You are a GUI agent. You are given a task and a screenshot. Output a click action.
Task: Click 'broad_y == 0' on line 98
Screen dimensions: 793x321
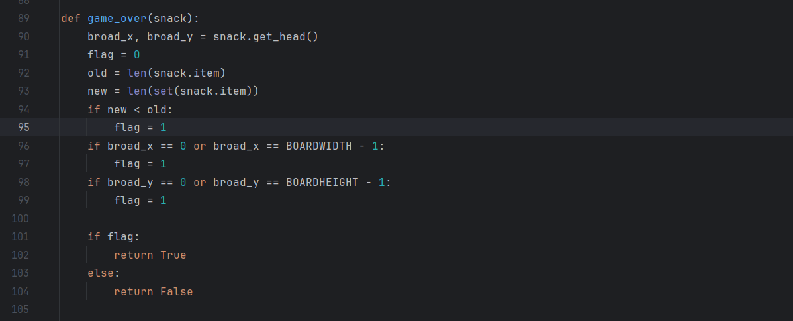coord(147,182)
